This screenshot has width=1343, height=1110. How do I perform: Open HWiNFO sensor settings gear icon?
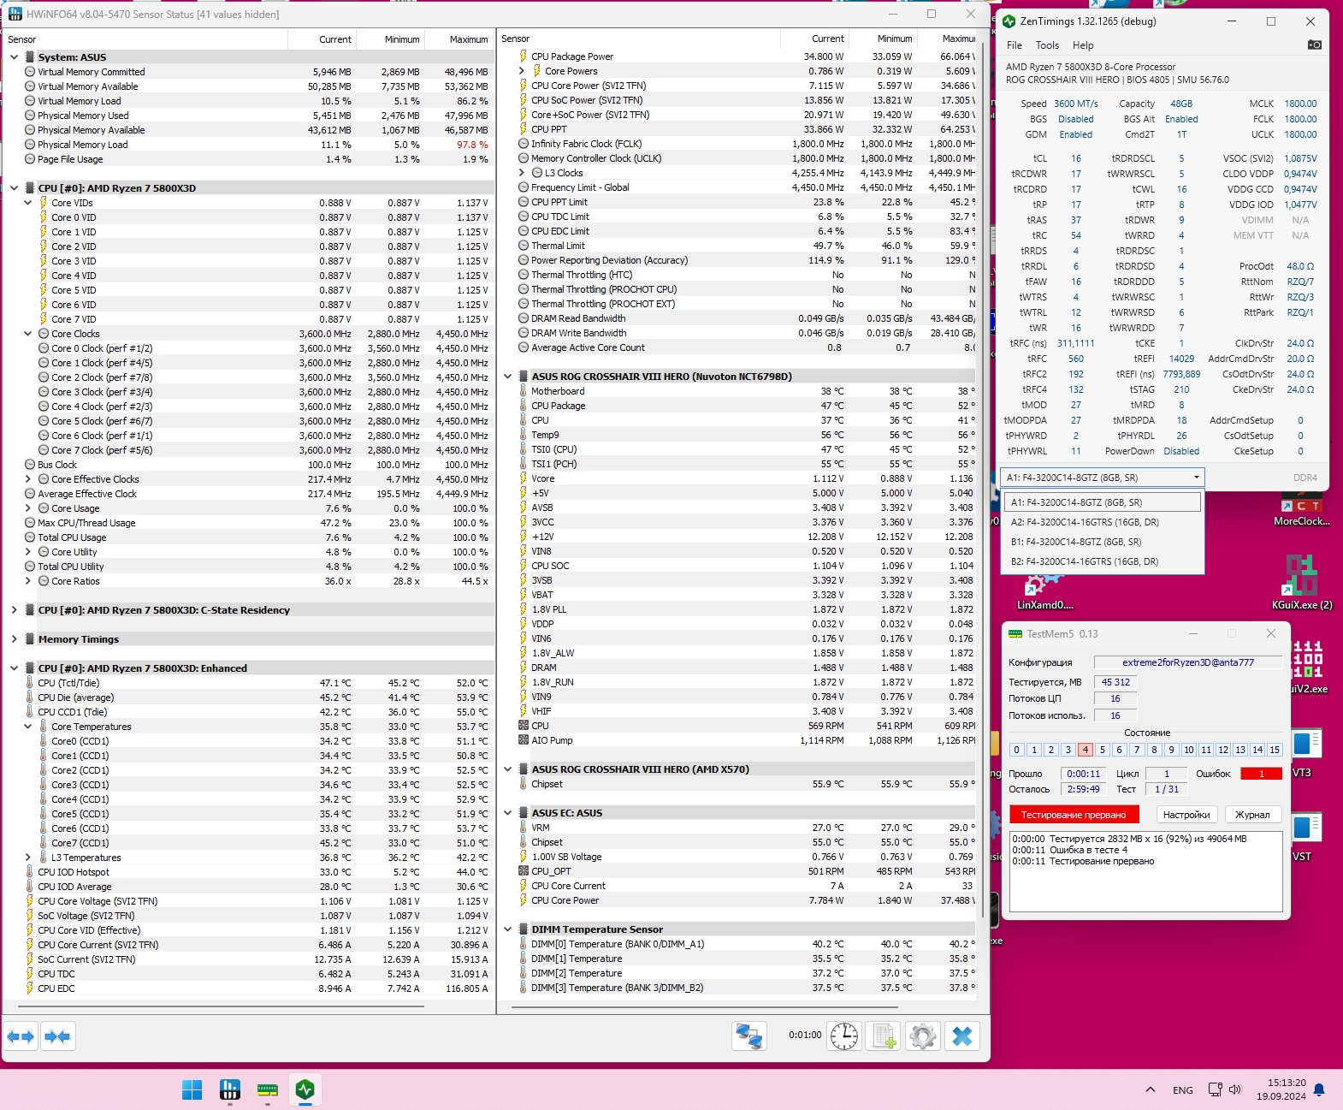pyautogui.click(x=923, y=1036)
